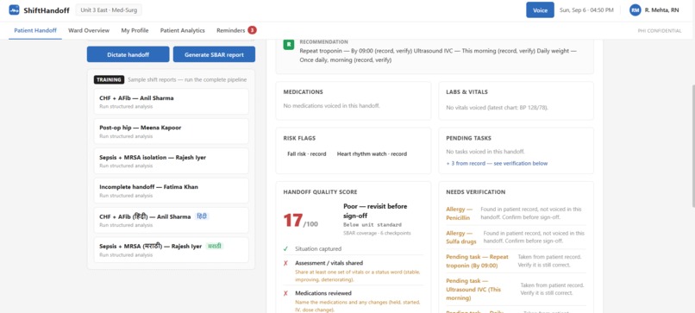Click the Heart rhythm watch - record flag
This screenshot has height=313, width=695.
click(x=372, y=153)
